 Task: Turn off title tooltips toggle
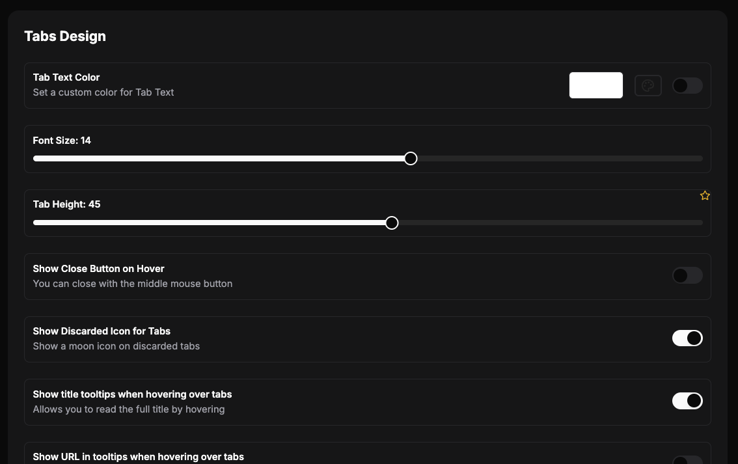pyautogui.click(x=687, y=400)
